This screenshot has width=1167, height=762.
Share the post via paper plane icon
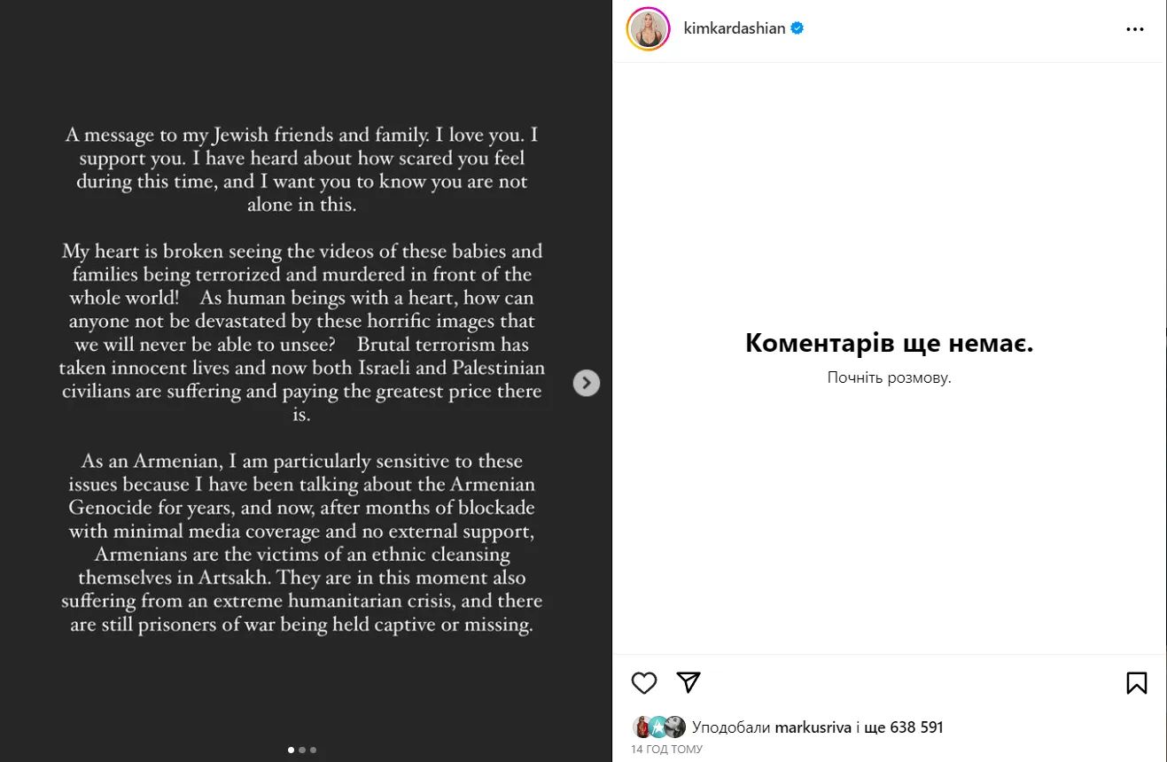689,681
